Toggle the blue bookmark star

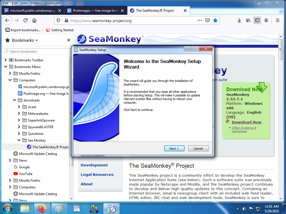pos(215,20)
